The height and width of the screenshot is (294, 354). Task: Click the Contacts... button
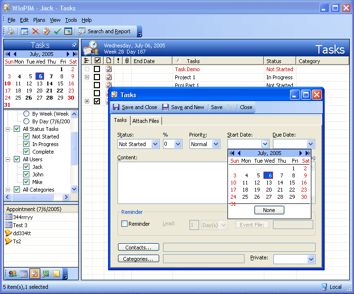pos(138,247)
